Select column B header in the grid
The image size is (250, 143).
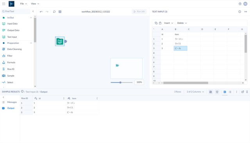pos(180,29)
